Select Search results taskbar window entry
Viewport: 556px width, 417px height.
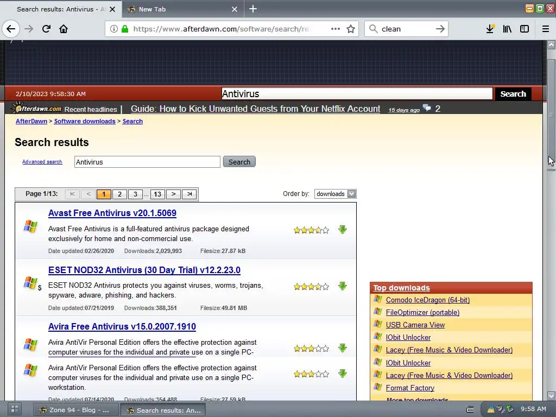pyautogui.click(x=163, y=410)
